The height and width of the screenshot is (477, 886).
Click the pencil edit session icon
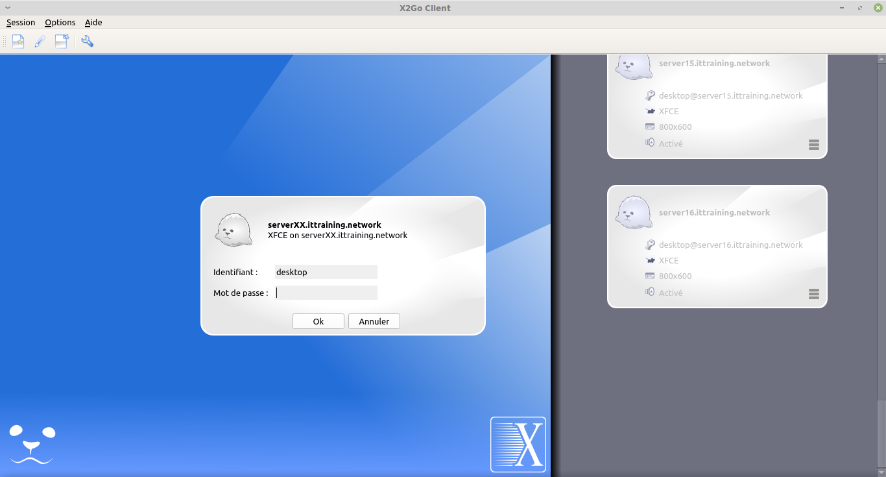pos(40,42)
